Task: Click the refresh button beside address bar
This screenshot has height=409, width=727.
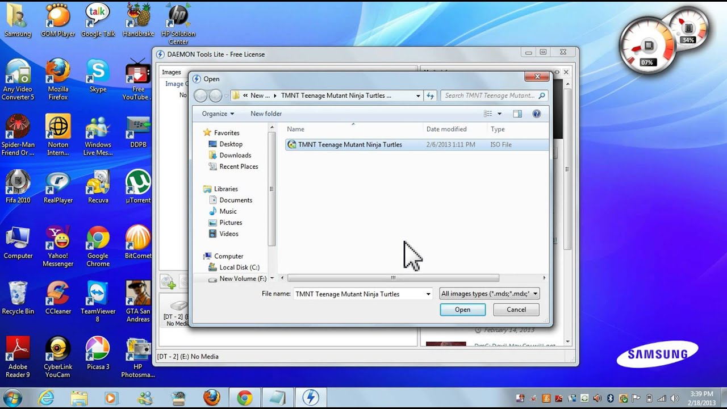Action: pos(431,95)
